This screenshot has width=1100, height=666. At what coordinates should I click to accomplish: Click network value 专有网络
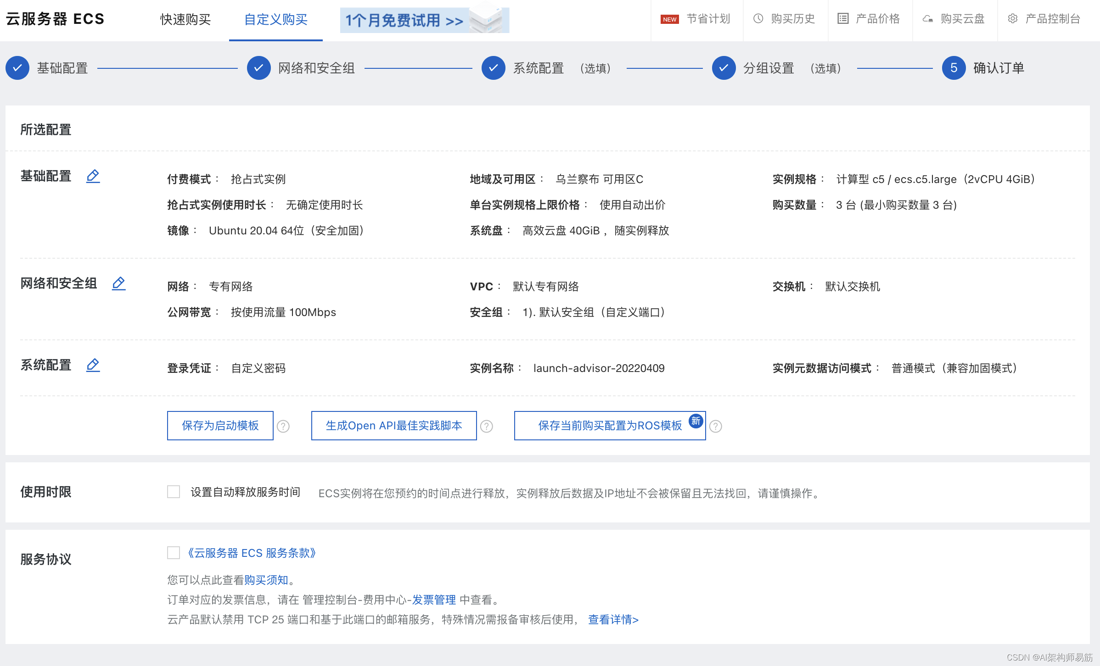coord(231,286)
